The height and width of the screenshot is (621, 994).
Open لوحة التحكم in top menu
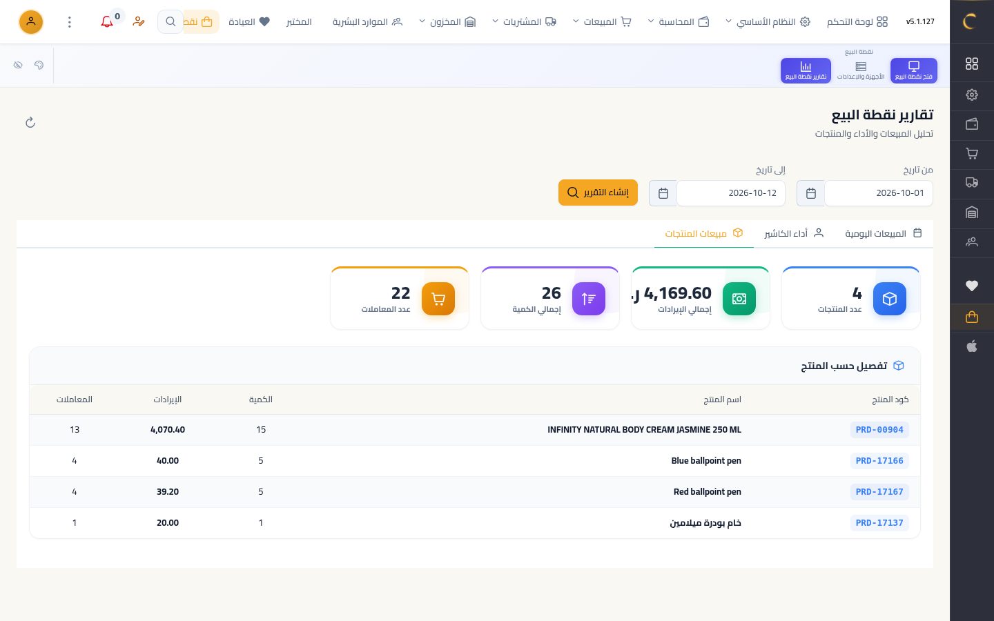857,22
